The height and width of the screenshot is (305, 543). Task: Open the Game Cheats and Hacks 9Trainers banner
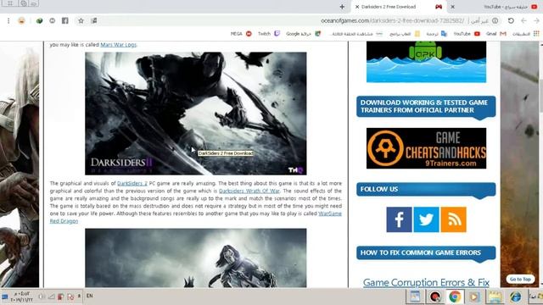coord(426,148)
